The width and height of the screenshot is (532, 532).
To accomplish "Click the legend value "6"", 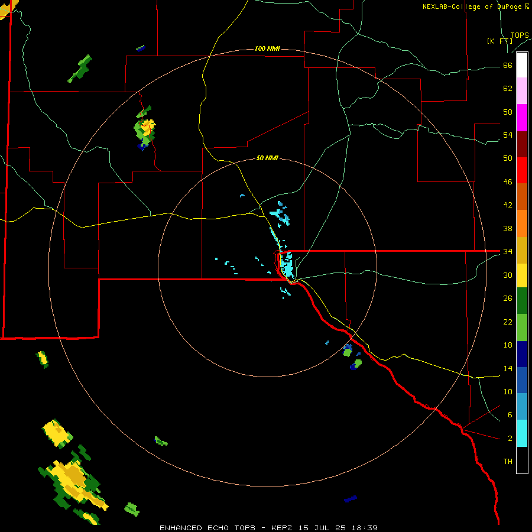I will pos(510,414).
